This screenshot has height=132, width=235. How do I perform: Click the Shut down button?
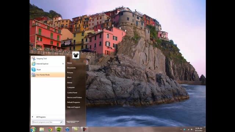71,122
